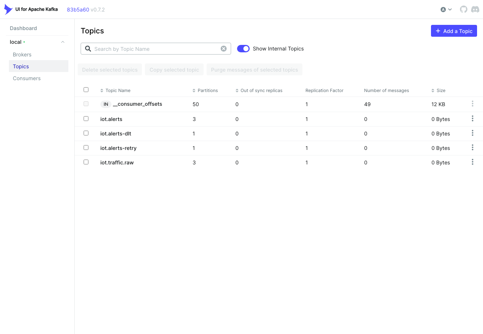Screen dimensions: 483x334
Task: Click the Number of messages column header
Action: point(386,91)
